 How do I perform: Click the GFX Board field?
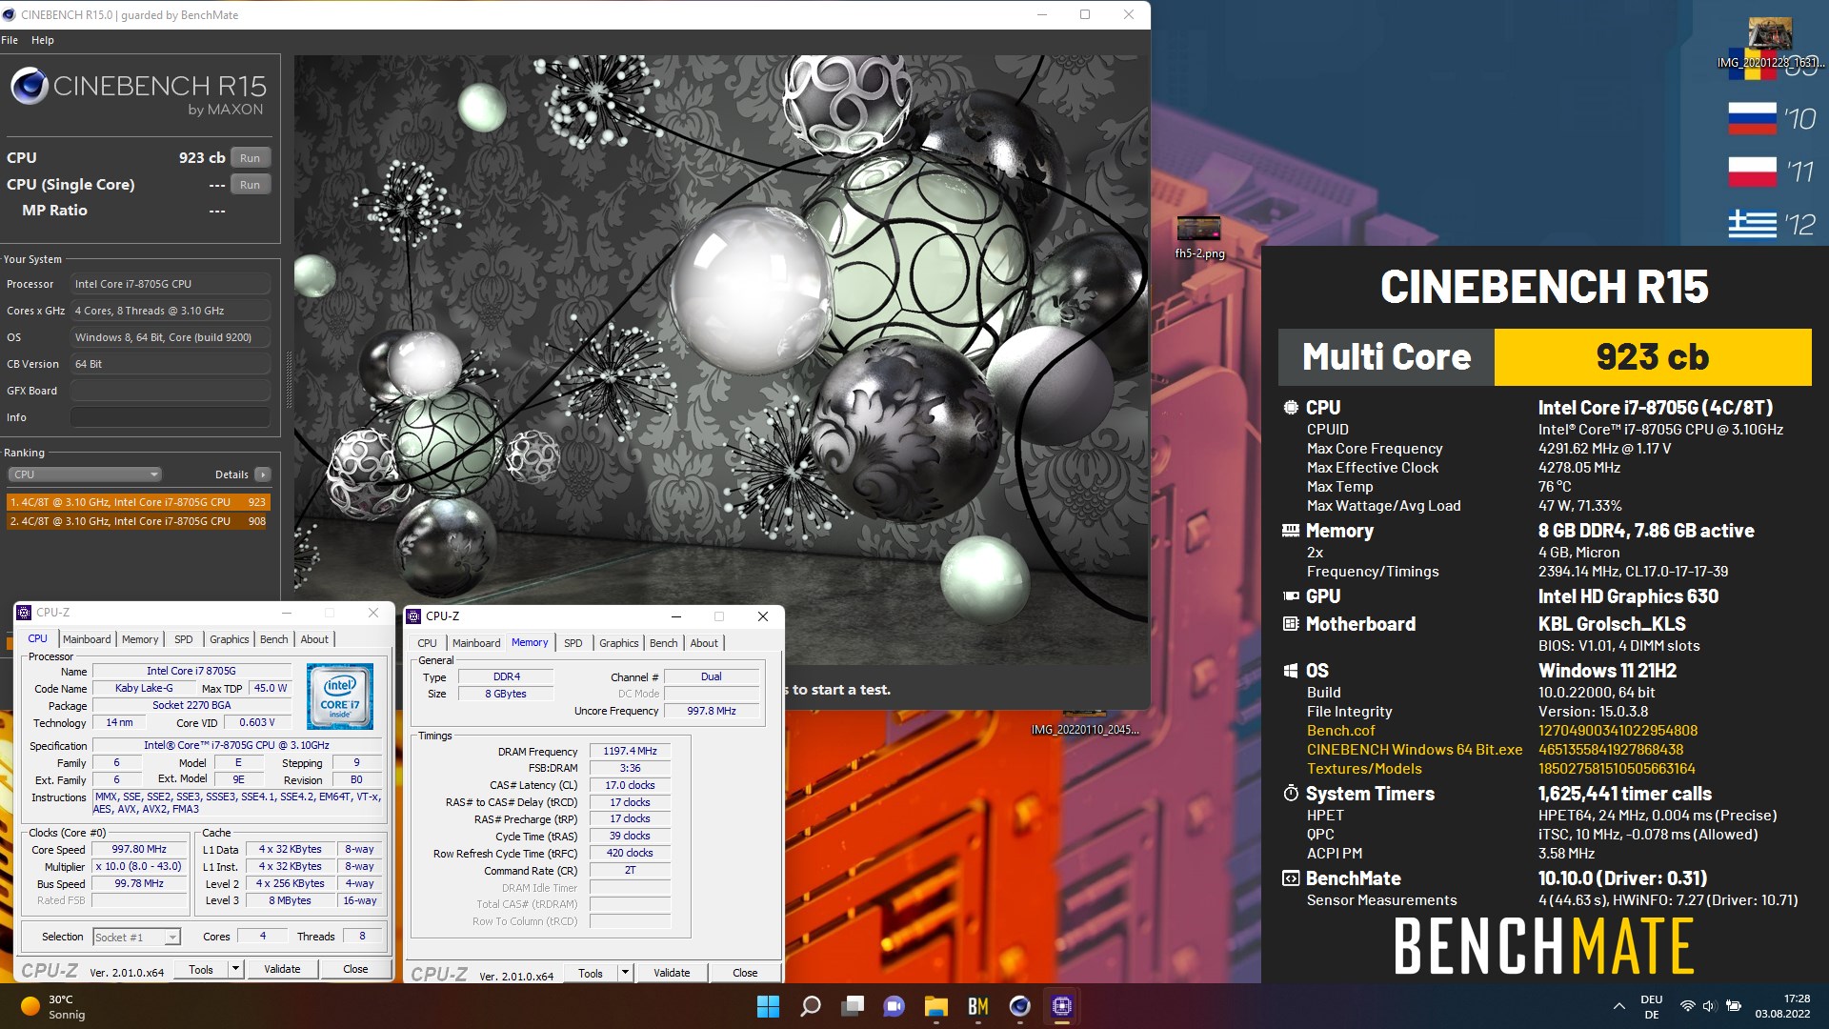coord(171,391)
